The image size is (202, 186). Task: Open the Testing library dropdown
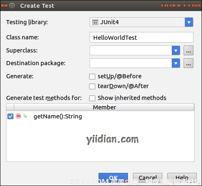[x=189, y=22]
